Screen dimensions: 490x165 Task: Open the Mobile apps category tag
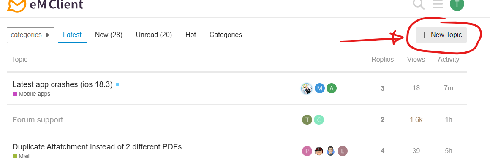pos(32,94)
